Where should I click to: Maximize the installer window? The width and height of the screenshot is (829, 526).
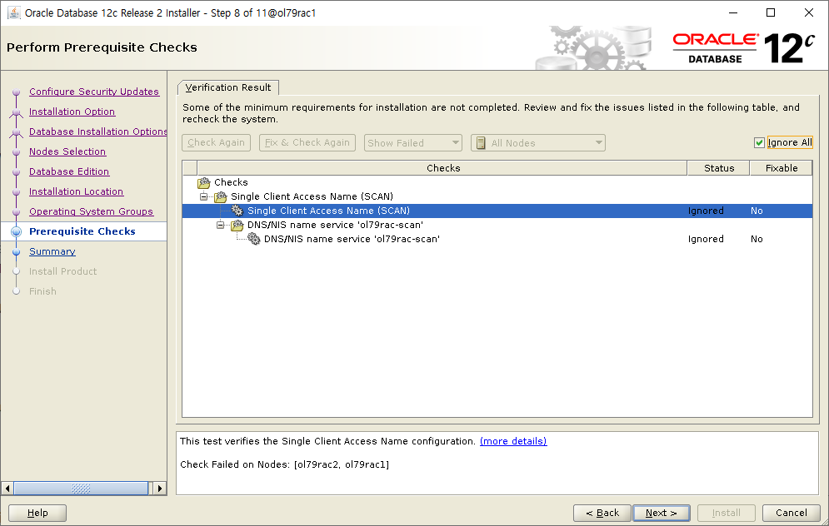[771, 12]
